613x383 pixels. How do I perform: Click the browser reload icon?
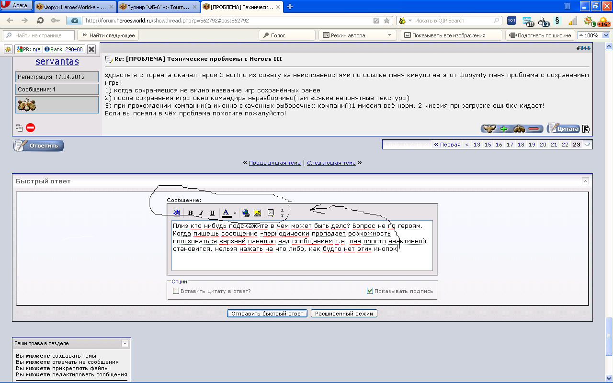pyautogui.click(x=41, y=21)
